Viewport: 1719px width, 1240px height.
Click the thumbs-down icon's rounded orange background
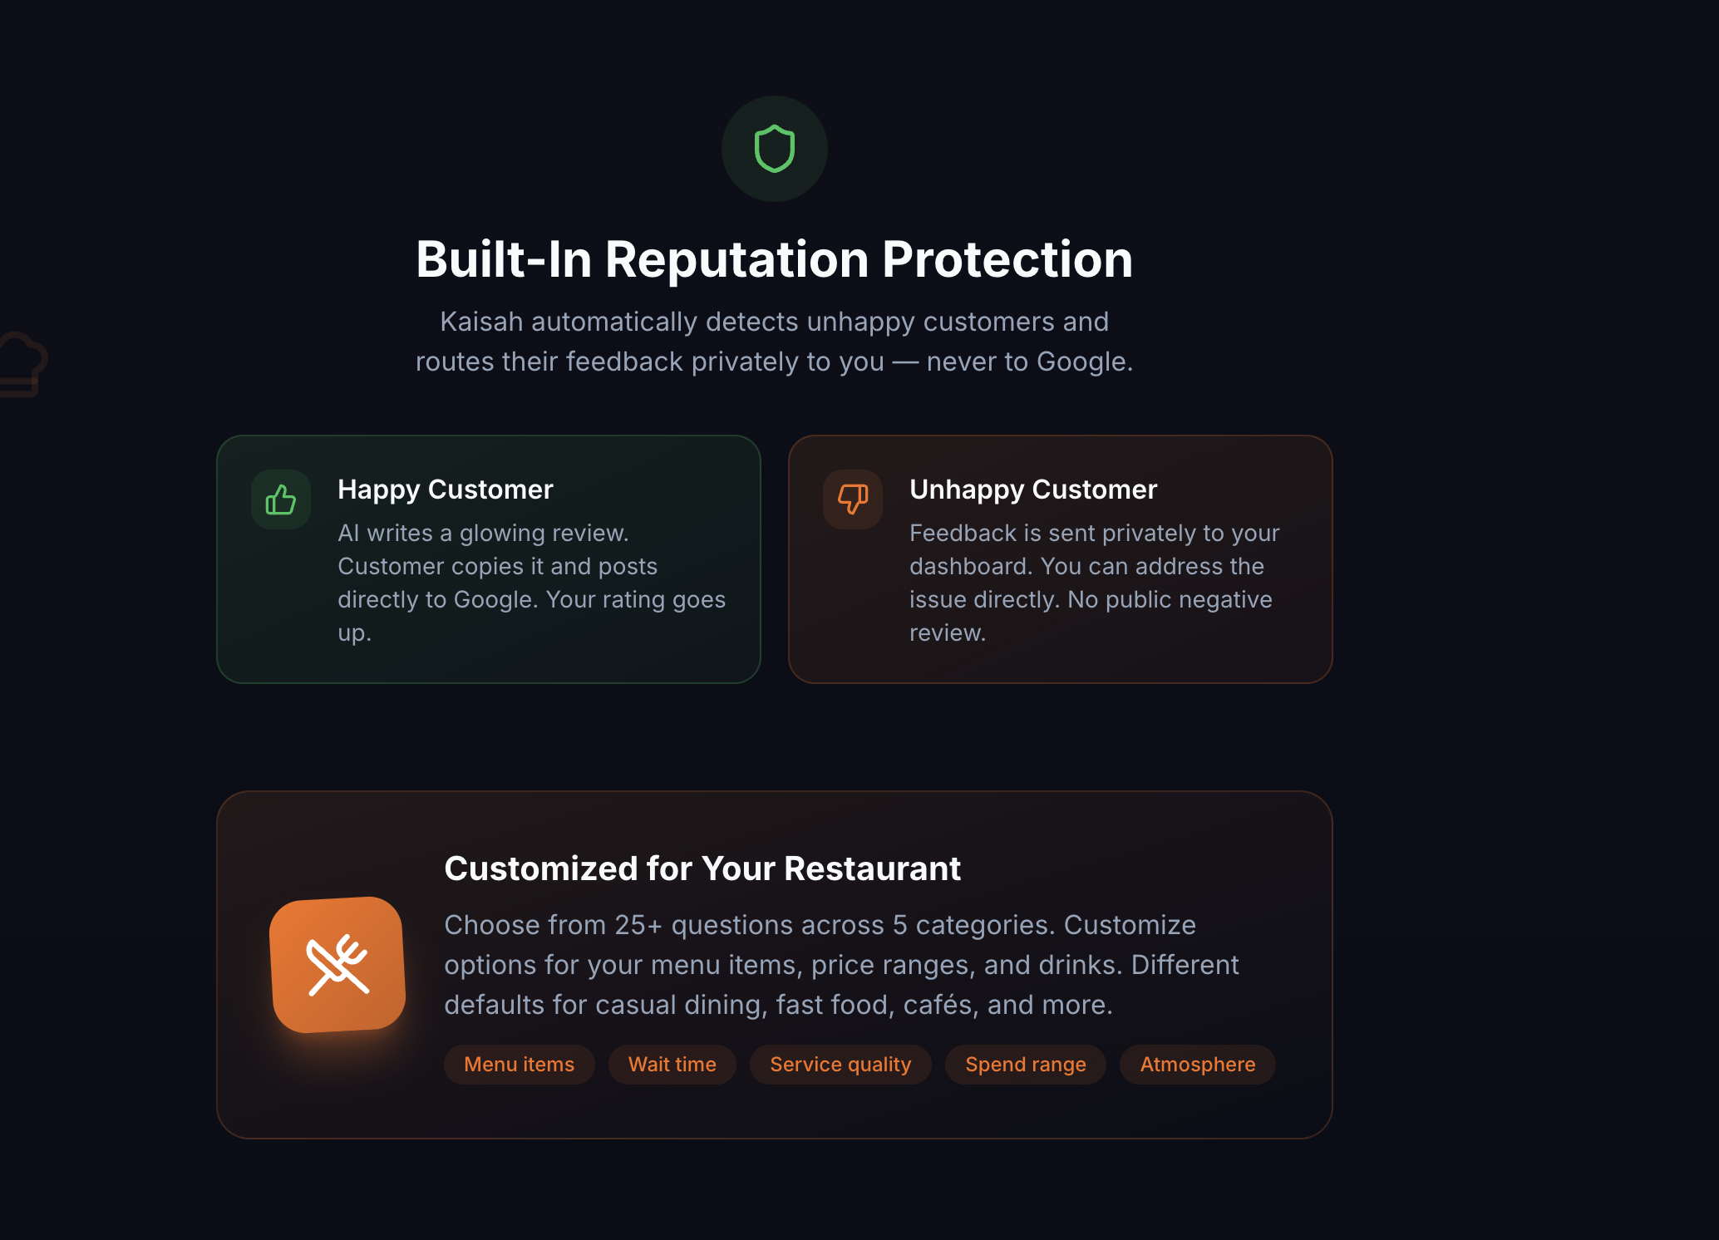click(852, 499)
